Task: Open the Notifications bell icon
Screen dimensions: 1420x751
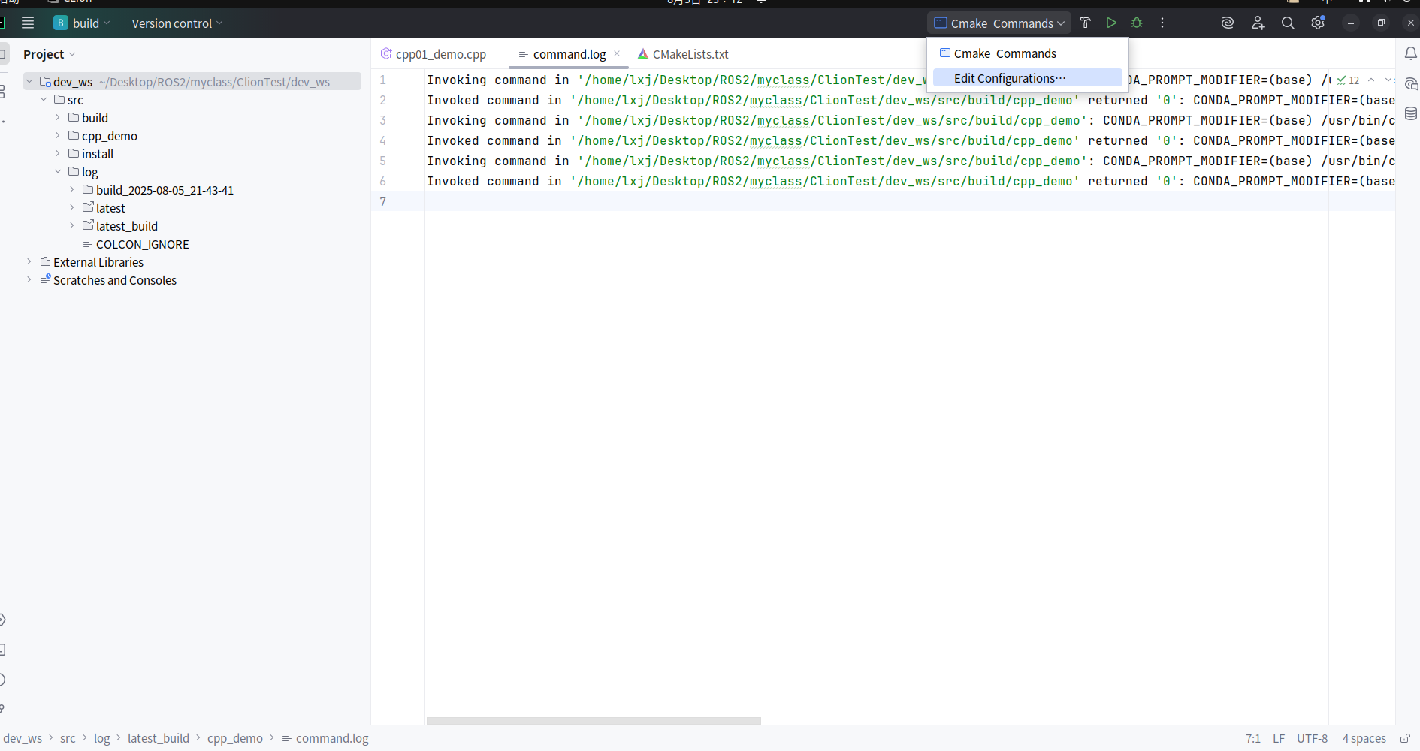Action: coord(1410,53)
